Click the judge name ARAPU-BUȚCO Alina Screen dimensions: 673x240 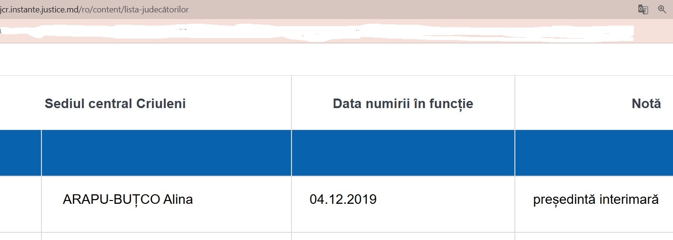pos(128,199)
